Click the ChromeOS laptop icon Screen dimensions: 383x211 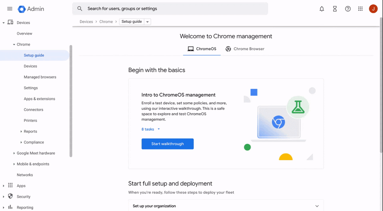pos(191,49)
